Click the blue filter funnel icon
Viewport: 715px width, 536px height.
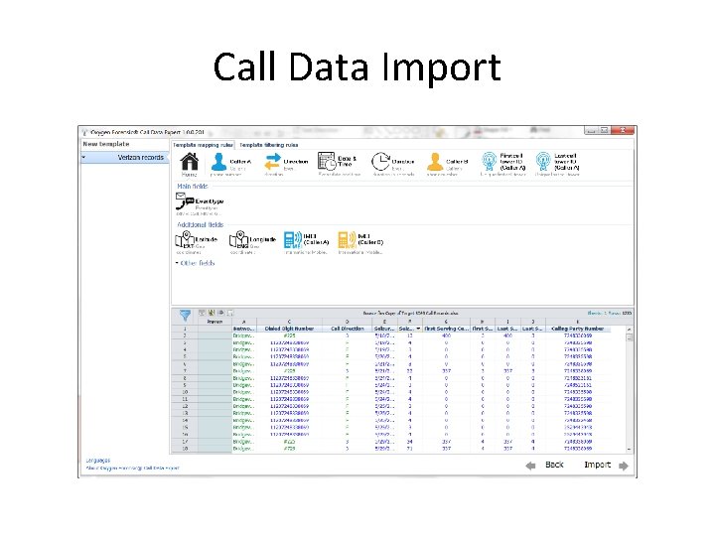point(185,315)
